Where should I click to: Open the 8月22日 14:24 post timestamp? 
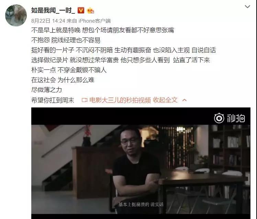click(48, 21)
